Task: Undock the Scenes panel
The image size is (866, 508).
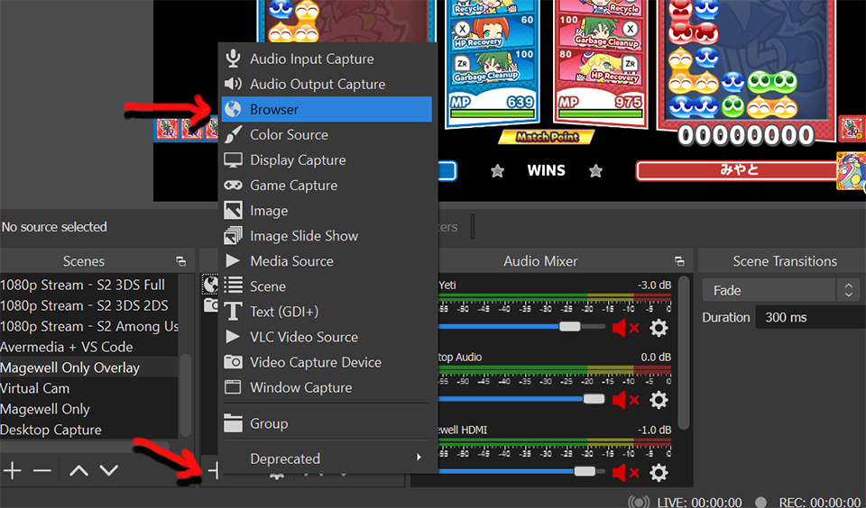Action: [x=181, y=261]
